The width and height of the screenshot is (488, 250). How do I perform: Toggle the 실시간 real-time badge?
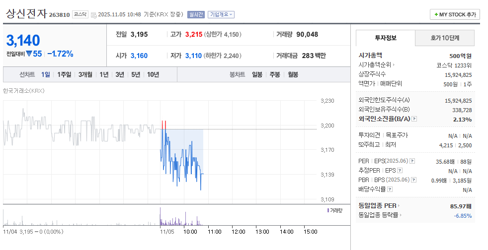tap(196, 14)
